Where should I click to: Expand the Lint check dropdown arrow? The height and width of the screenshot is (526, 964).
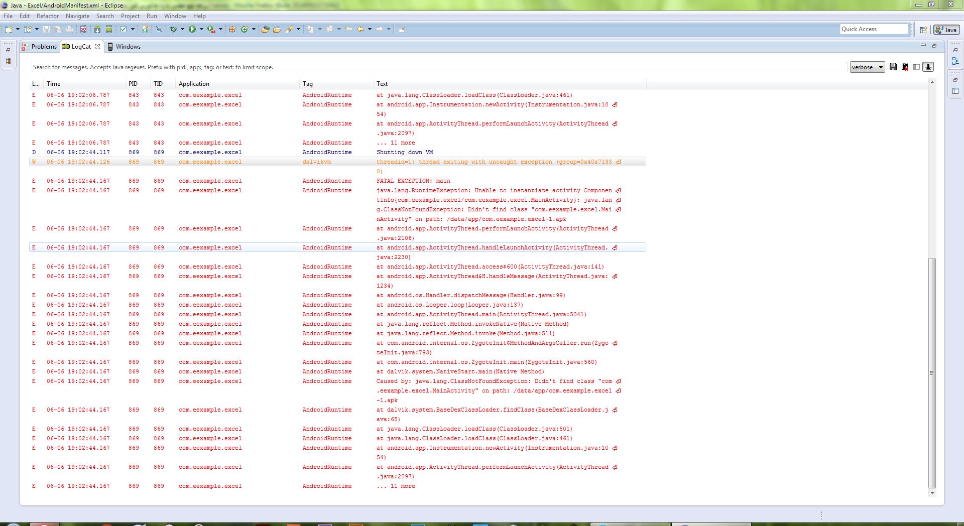click(133, 29)
